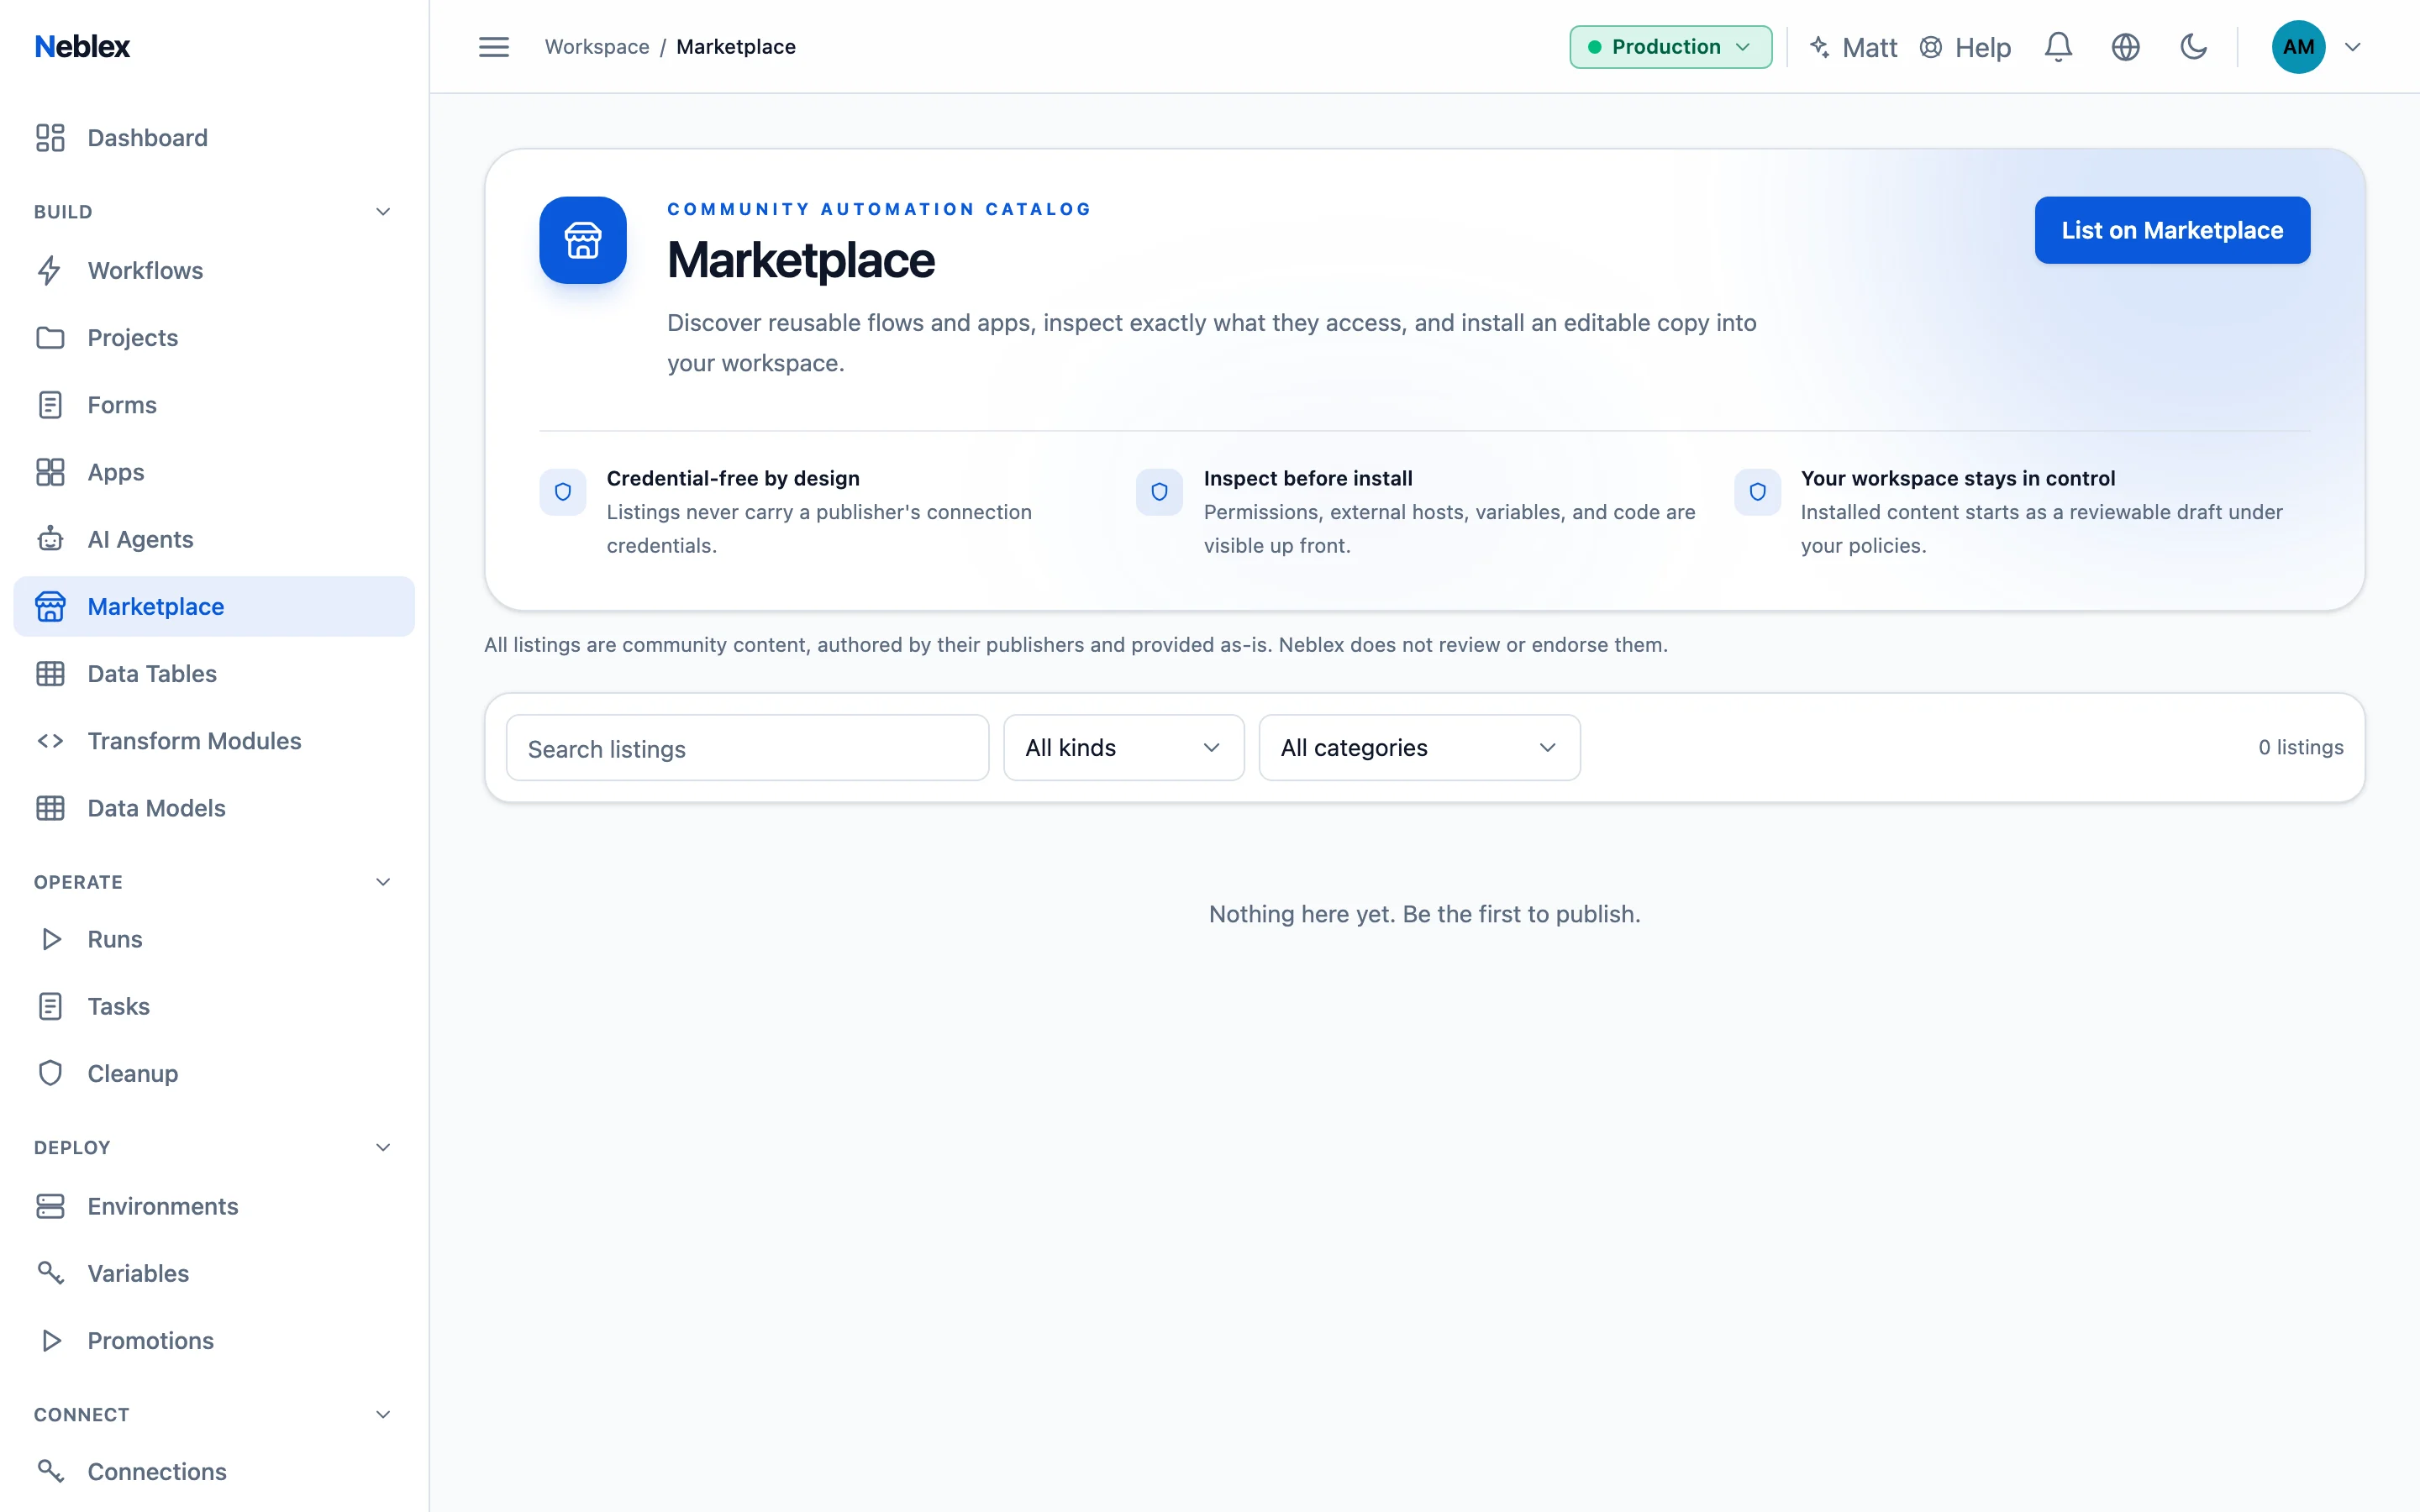Click the Neblex logo
The width and height of the screenshot is (2420, 1512).
point(82,47)
